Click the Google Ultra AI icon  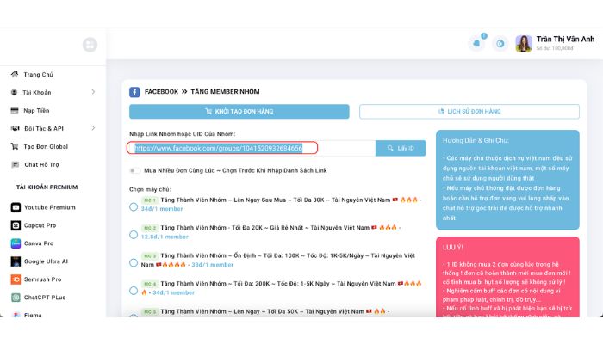click(x=16, y=261)
